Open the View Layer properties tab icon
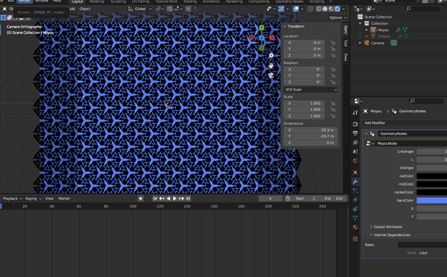 coord(355,142)
